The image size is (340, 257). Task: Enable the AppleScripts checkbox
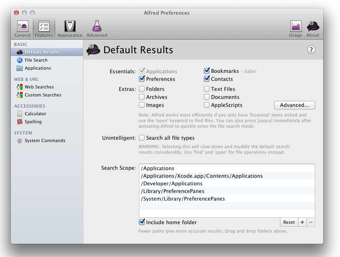(x=207, y=105)
